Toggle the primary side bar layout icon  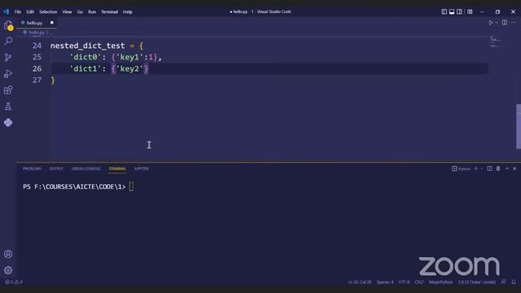click(x=444, y=11)
